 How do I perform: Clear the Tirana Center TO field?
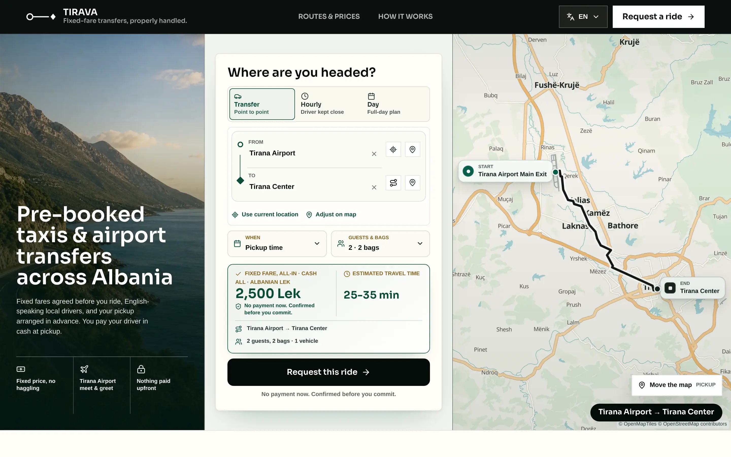(x=374, y=187)
